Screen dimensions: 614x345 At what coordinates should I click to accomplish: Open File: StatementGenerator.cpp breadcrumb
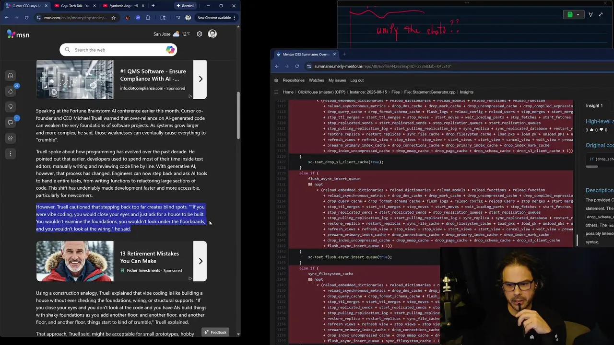pos(430,92)
